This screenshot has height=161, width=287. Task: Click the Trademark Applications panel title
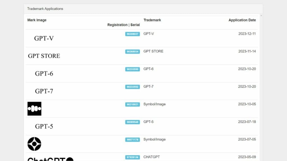click(45, 9)
